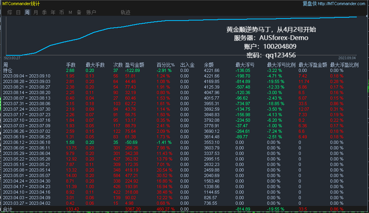The width and height of the screenshot is (369, 213).
Task: Click the 最大手数 column header
Action: click(95, 65)
